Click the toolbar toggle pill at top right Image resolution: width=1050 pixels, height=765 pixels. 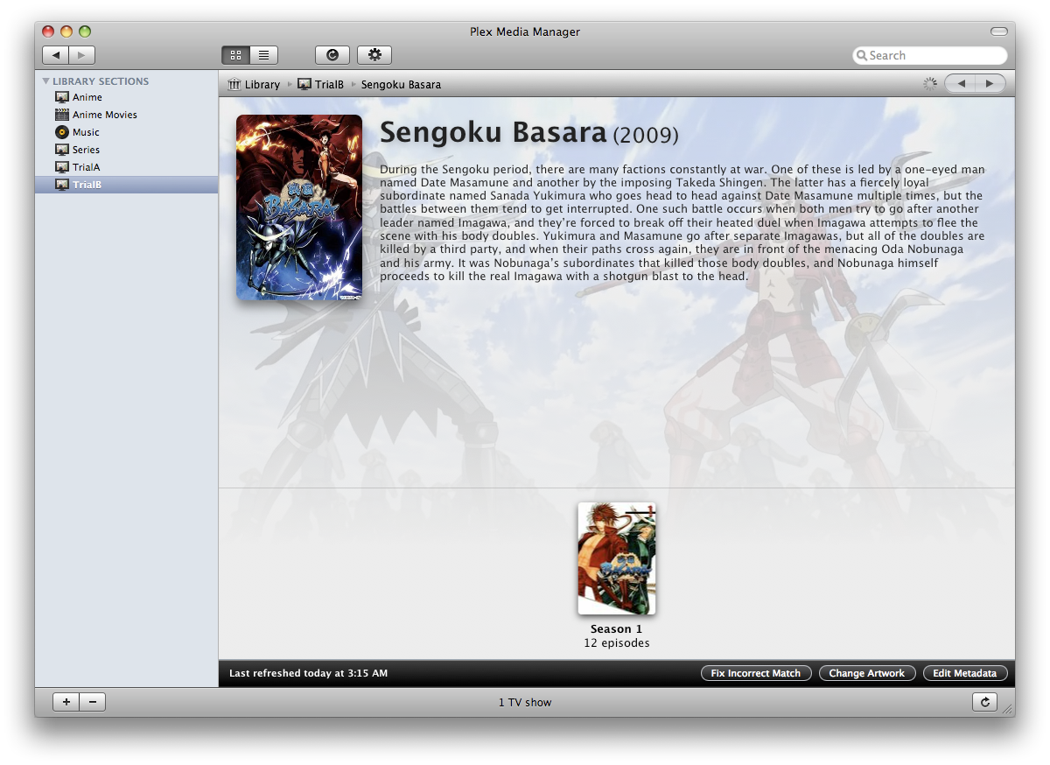pyautogui.click(x=998, y=32)
